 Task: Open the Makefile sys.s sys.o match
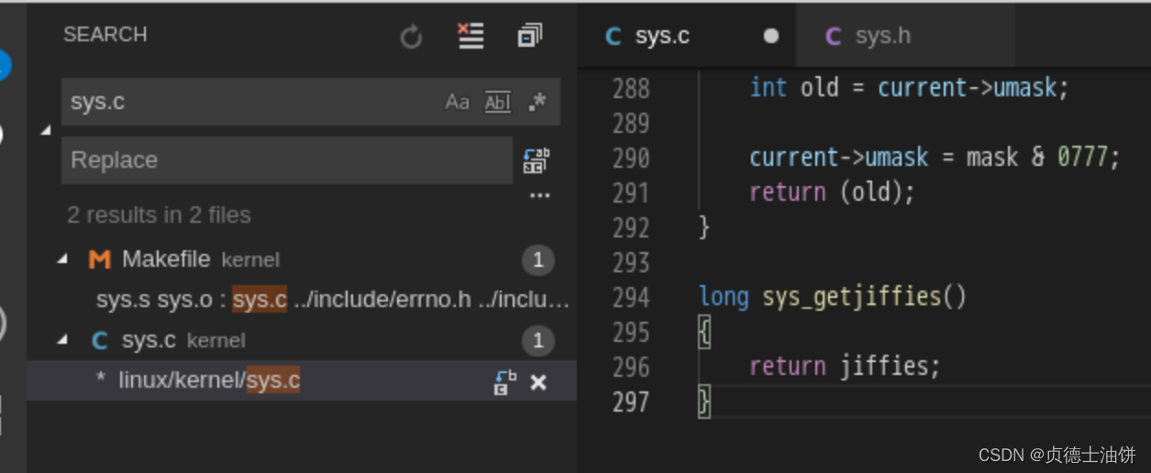click(x=332, y=300)
